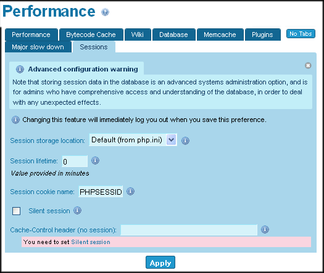The width and height of the screenshot is (324, 273).
Task: Click info icon next to Session cookie name
Action: coord(130,191)
